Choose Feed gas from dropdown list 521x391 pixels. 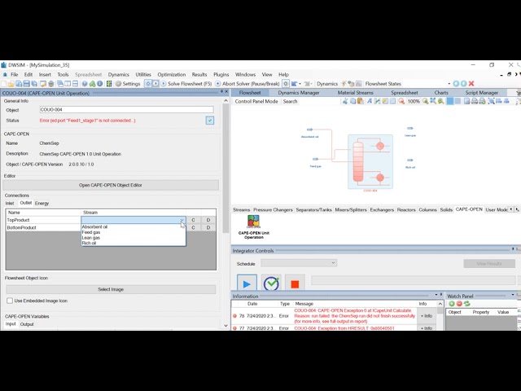pyautogui.click(x=91, y=232)
